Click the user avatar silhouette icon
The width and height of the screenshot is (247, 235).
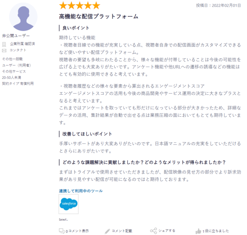[x=23, y=17]
